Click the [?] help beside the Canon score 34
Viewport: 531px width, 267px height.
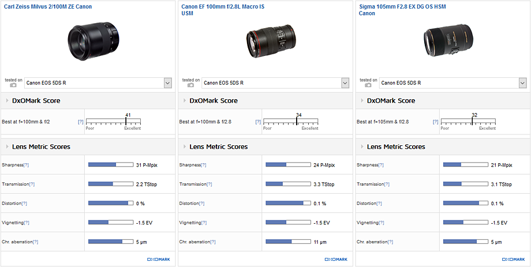258,122
